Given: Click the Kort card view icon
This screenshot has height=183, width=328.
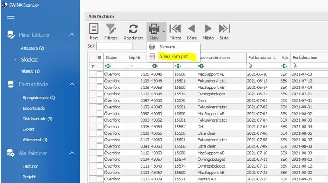Looking at the screenshot, I should [x=94, y=28].
